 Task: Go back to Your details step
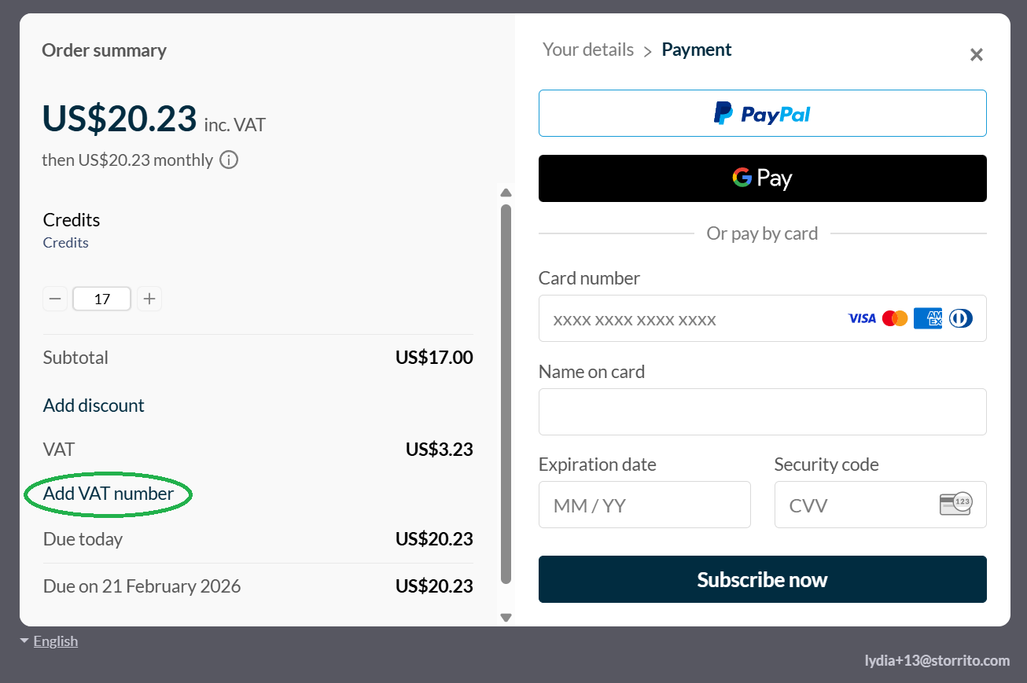pyautogui.click(x=587, y=49)
